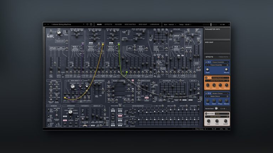Open Reverb preset browser icon
This screenshot has height=153, width=273.
pos(227,117)
